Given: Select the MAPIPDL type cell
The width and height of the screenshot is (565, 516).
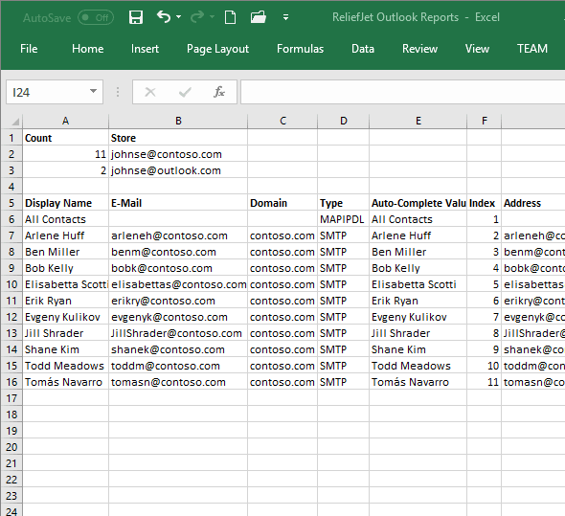Looking at the screenshot, I should pos(344,219).
